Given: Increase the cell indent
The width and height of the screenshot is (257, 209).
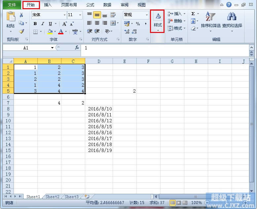Looking at the screenshot, I should (x=97, y=31).
